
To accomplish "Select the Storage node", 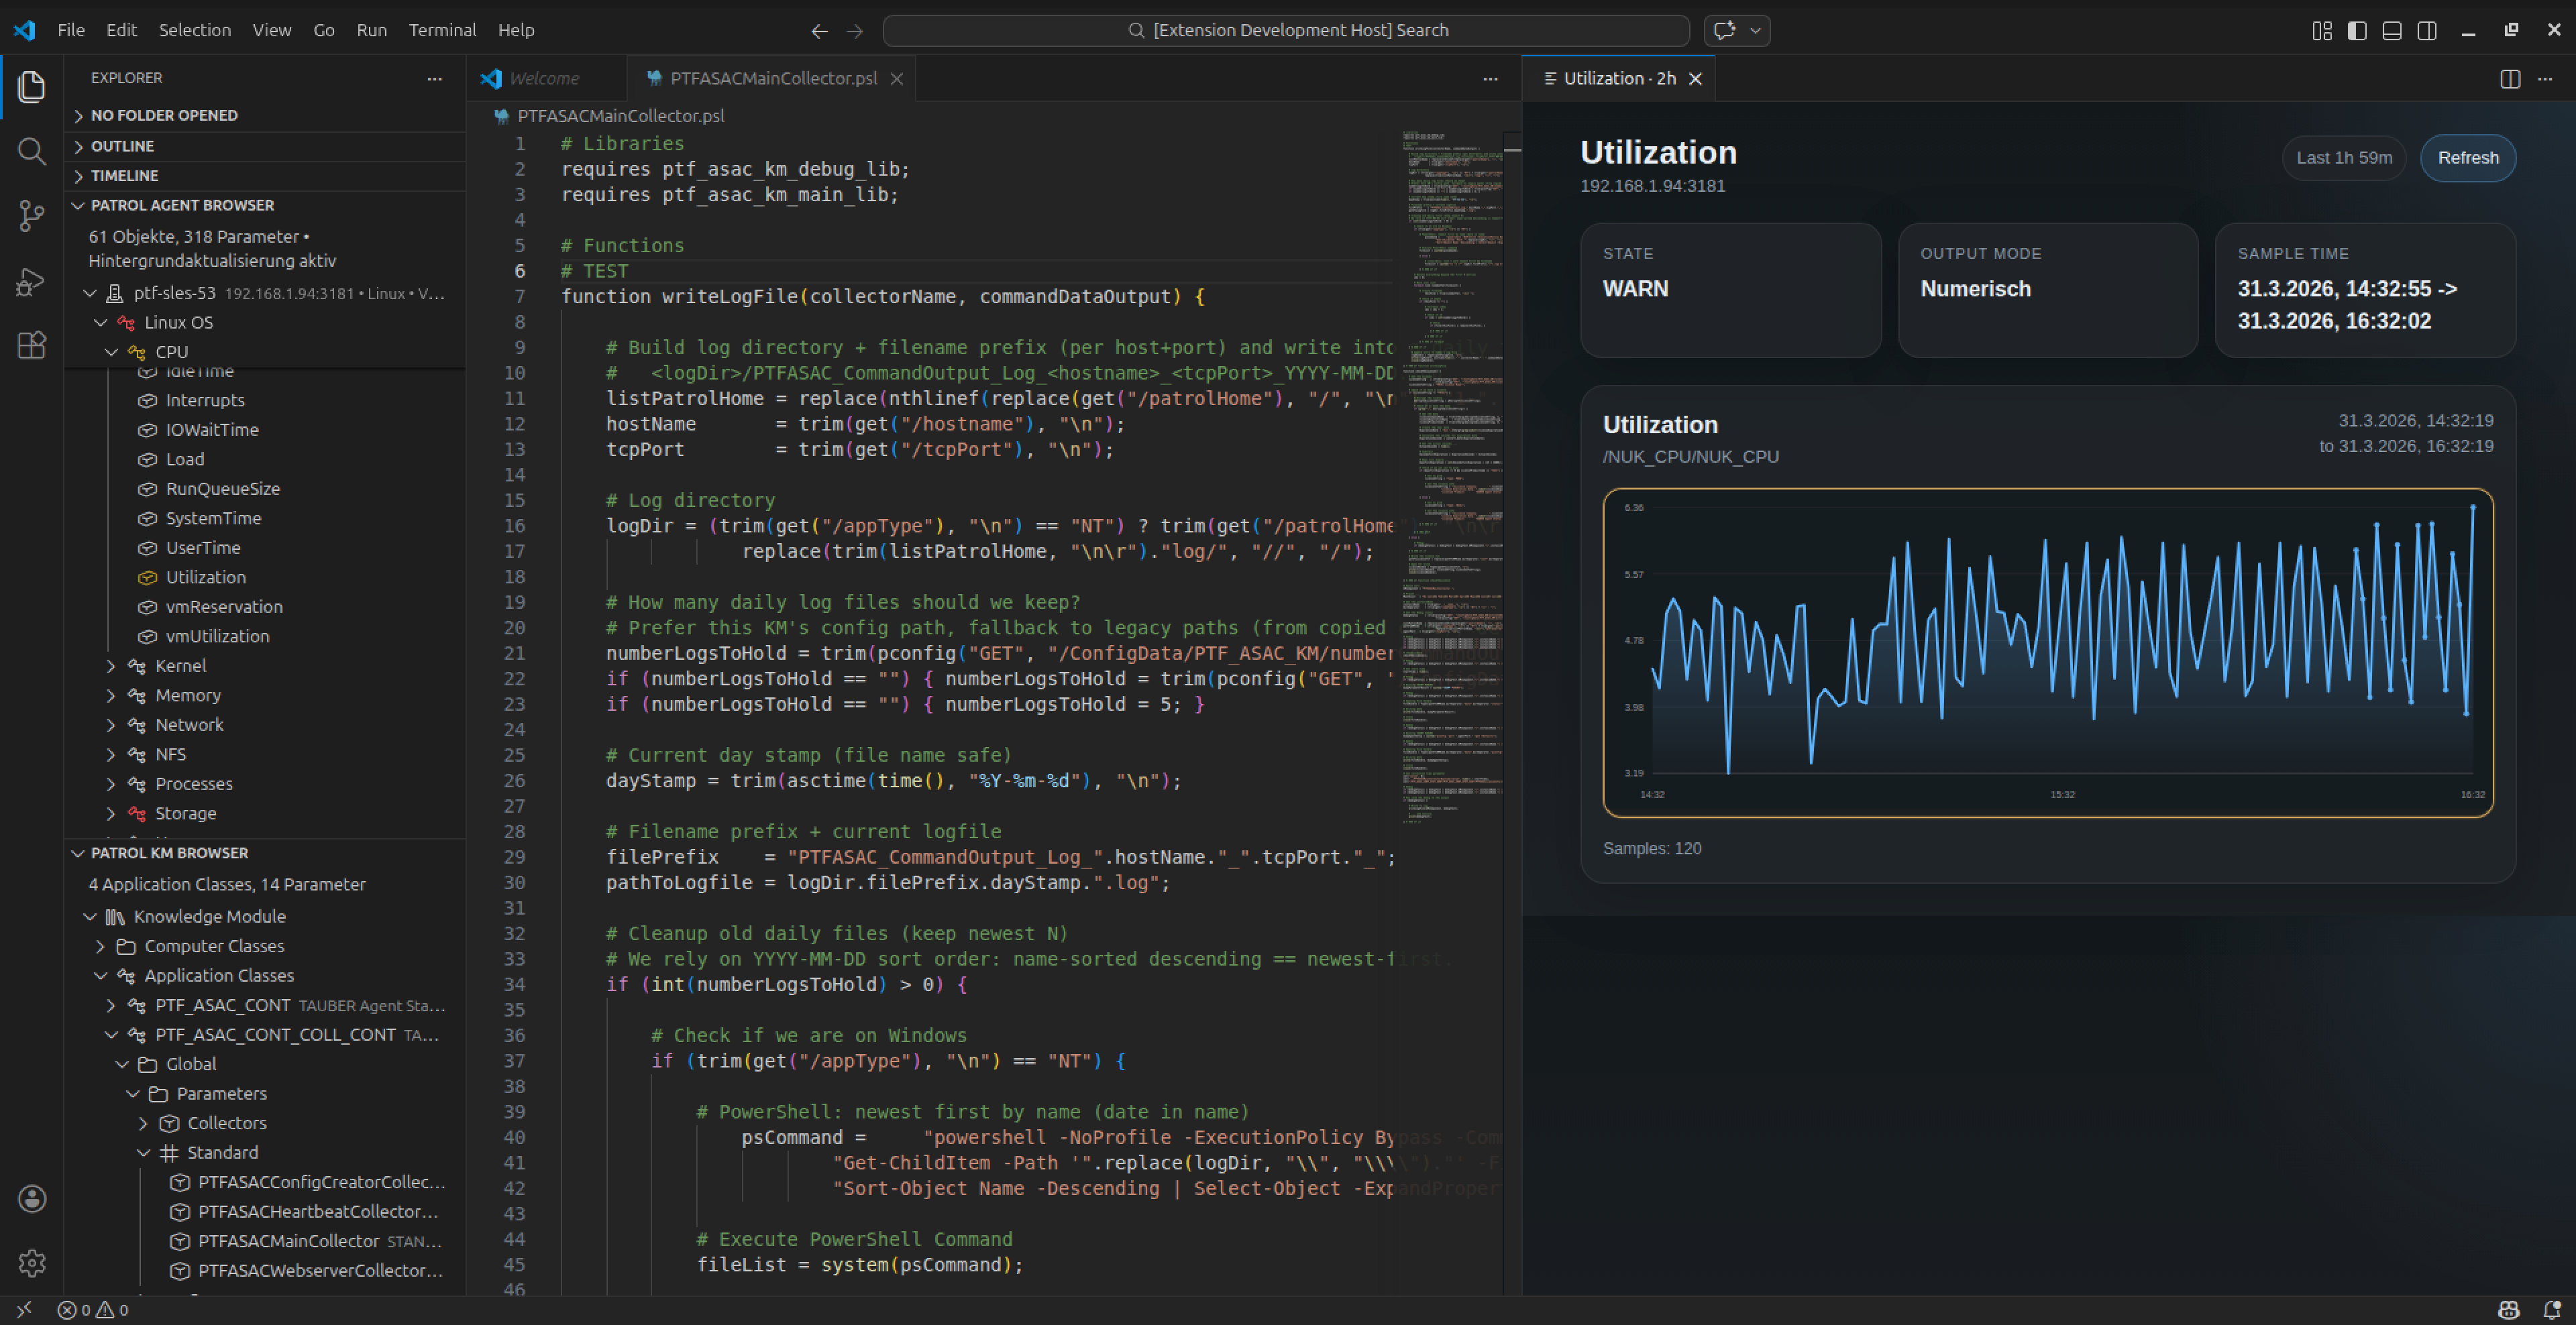I will (x=185, y=813).
